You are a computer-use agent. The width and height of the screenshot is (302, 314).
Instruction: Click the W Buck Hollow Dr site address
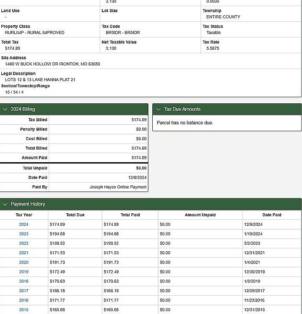53,64
